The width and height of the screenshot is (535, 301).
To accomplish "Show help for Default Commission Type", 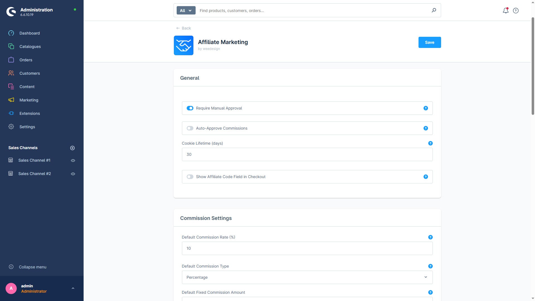I will [x=431, y=266].
